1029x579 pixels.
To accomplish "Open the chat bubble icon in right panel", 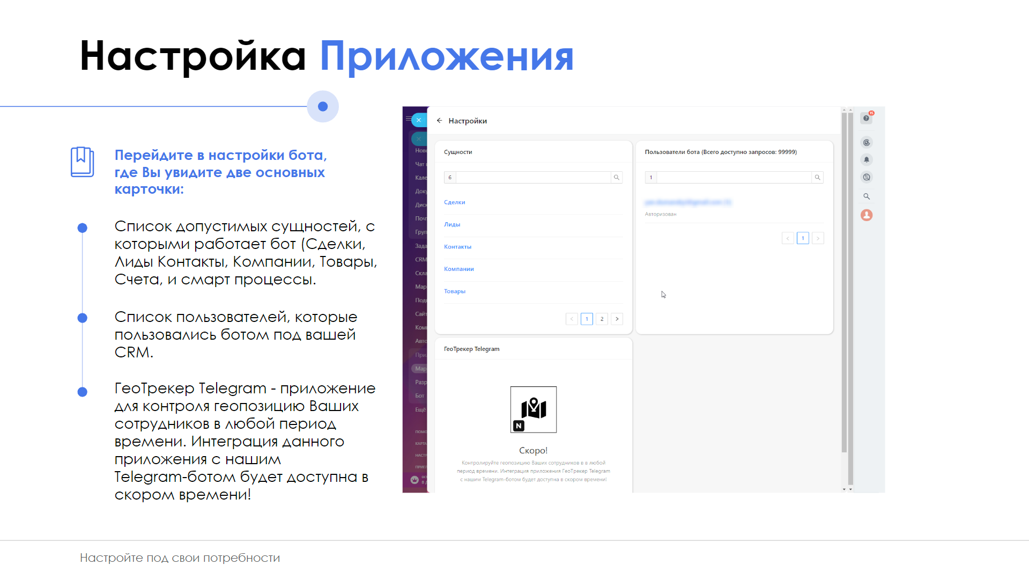I will pyautogui.click(x=867, y=178).
